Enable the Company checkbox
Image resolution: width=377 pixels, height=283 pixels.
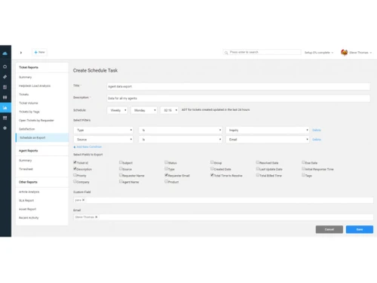click(75, 181)
